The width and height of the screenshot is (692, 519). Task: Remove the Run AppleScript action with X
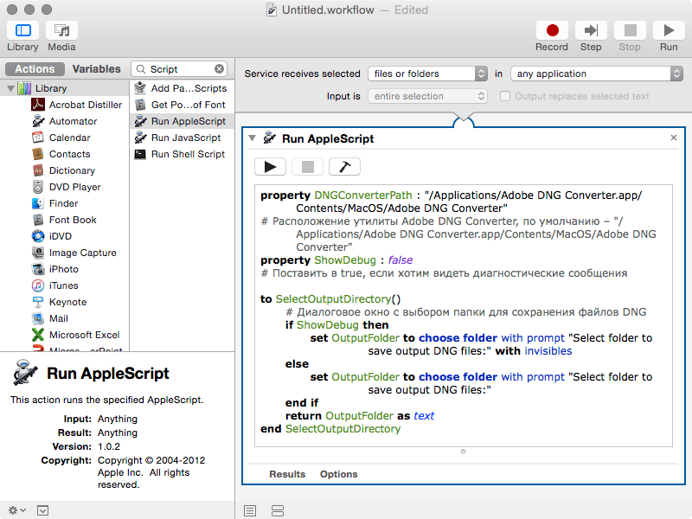pyautogui.click(x=674, y=138)
